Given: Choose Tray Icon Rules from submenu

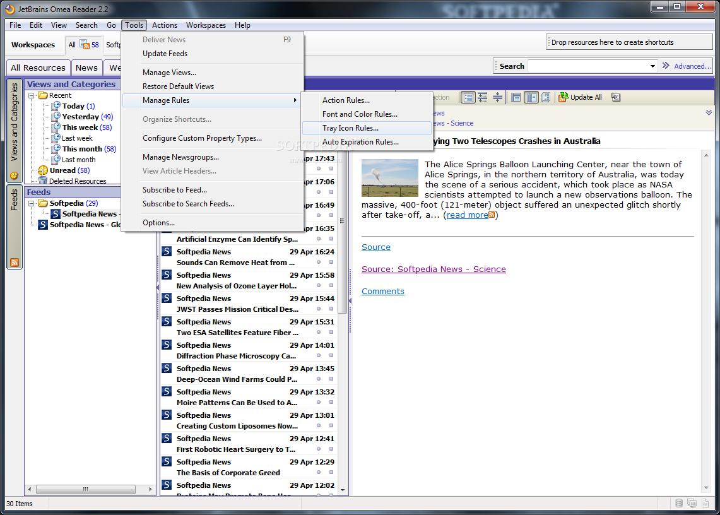Looking at the screenshot, I should pos(367,128).
